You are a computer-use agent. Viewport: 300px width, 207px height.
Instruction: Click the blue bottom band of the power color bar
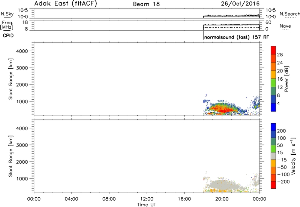click(x=273, y=107)
